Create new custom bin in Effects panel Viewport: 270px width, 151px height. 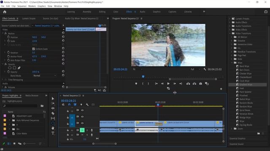tap(259, 133)
